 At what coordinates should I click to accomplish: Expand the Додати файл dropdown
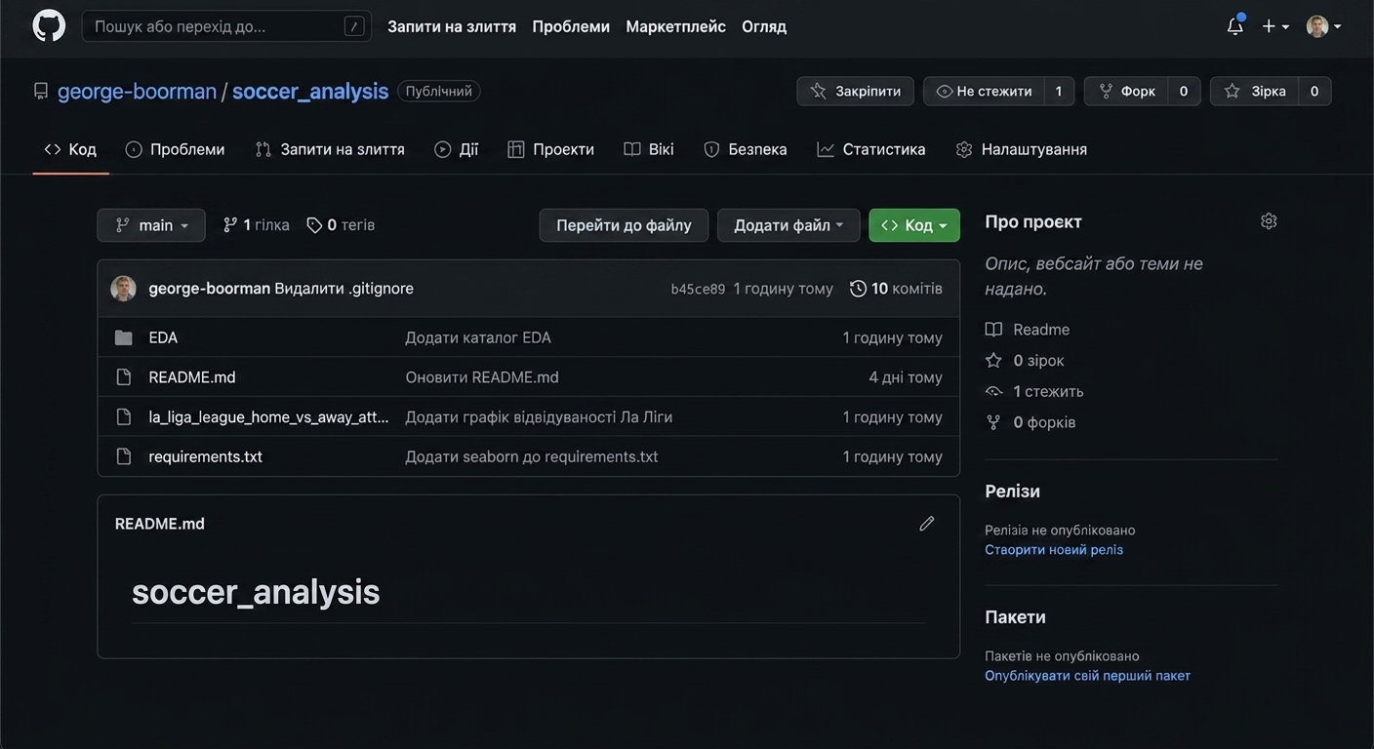pyautogui.click(x=788, y=225)
